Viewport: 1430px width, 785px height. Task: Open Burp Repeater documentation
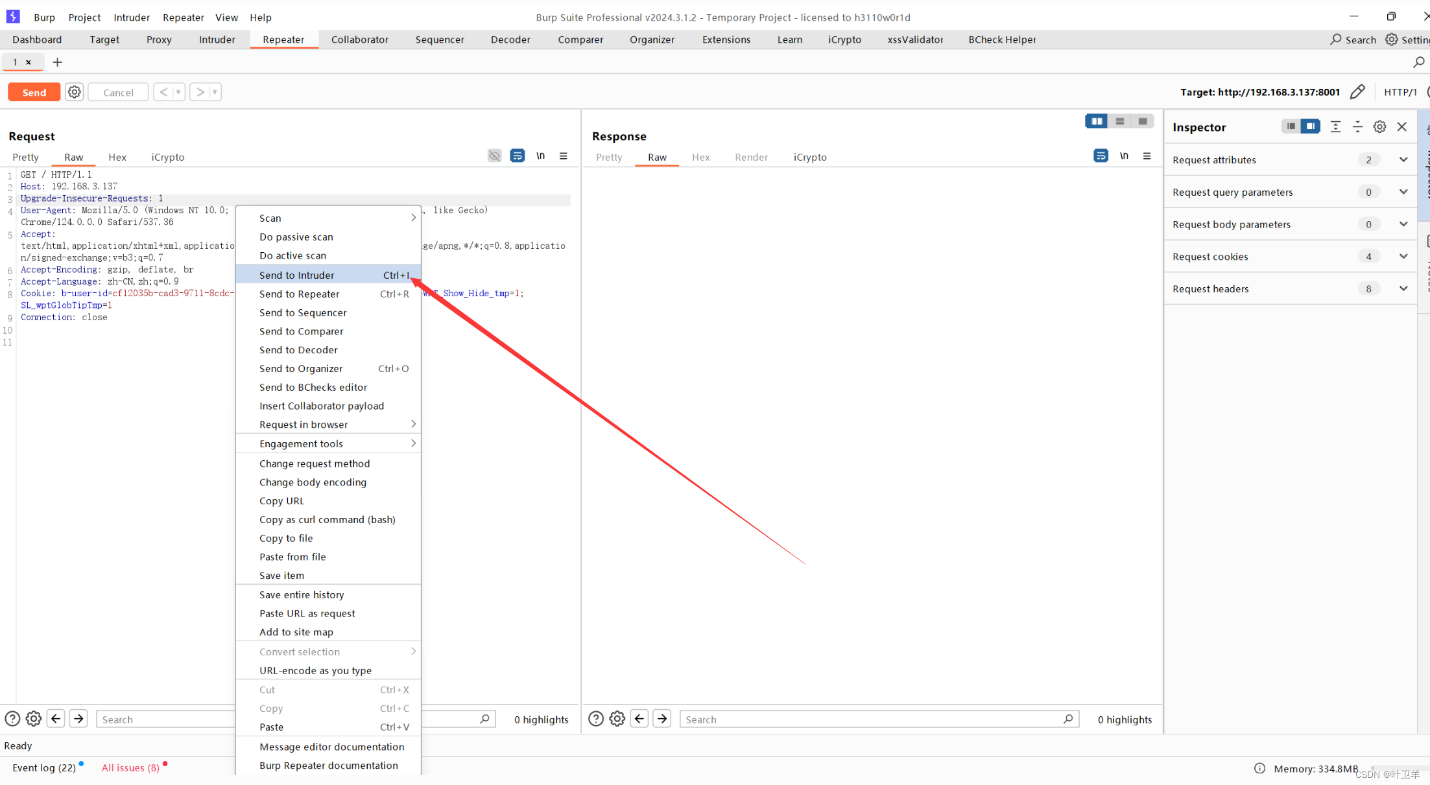coord(329,765)
